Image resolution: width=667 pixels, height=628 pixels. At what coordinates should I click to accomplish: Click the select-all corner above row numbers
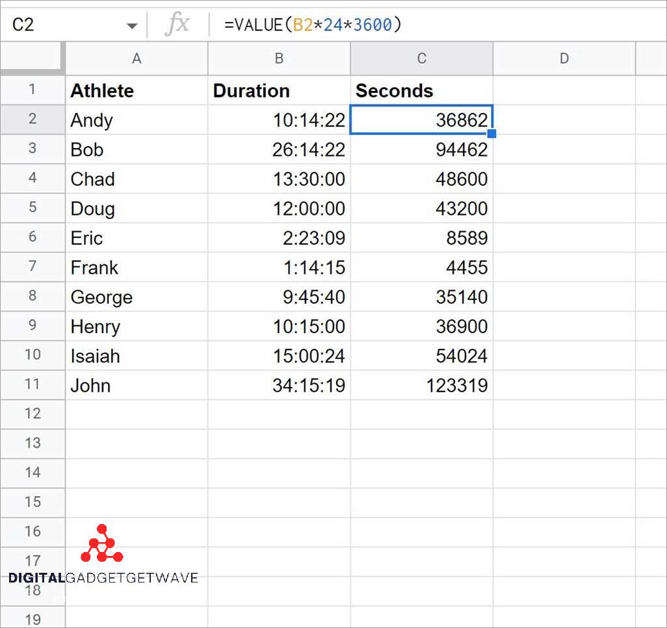tap(33, 58)
